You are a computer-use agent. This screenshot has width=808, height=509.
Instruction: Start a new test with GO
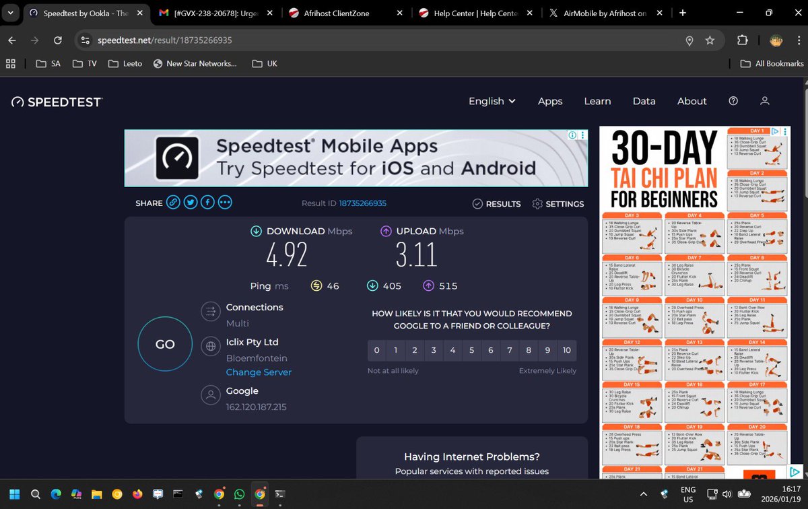pos(165,344)
